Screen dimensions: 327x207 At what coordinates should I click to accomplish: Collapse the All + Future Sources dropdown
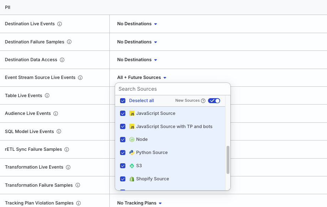pyautogui.click(x=142, y=78)
